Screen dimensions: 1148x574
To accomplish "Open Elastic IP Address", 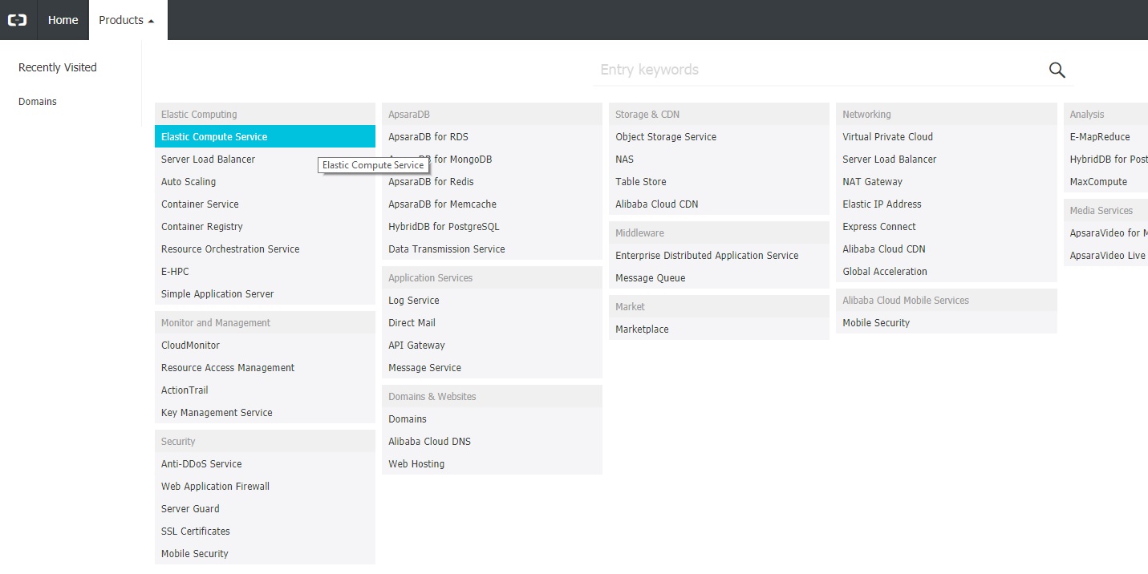I will (x=947, y=204).
